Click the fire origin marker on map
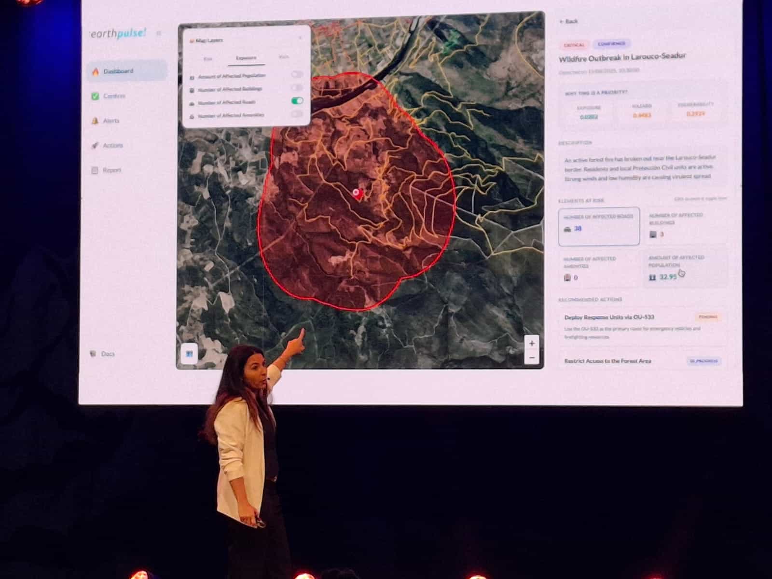The height and width of the screenshot is (579, 772). coord(357,193)
